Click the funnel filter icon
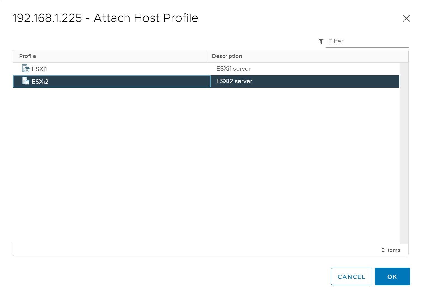Screen dimensions: 421x297 click(321, 41)
